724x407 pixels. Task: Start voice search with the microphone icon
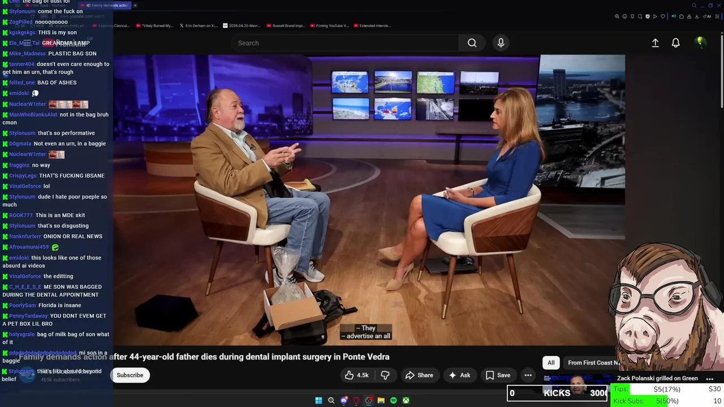501,43
